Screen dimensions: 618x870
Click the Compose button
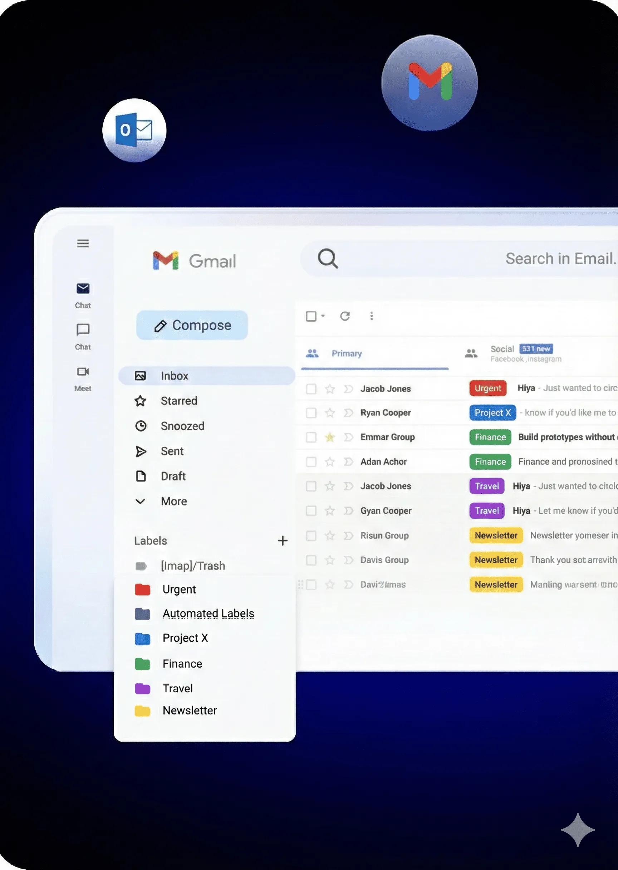[192, 326]
